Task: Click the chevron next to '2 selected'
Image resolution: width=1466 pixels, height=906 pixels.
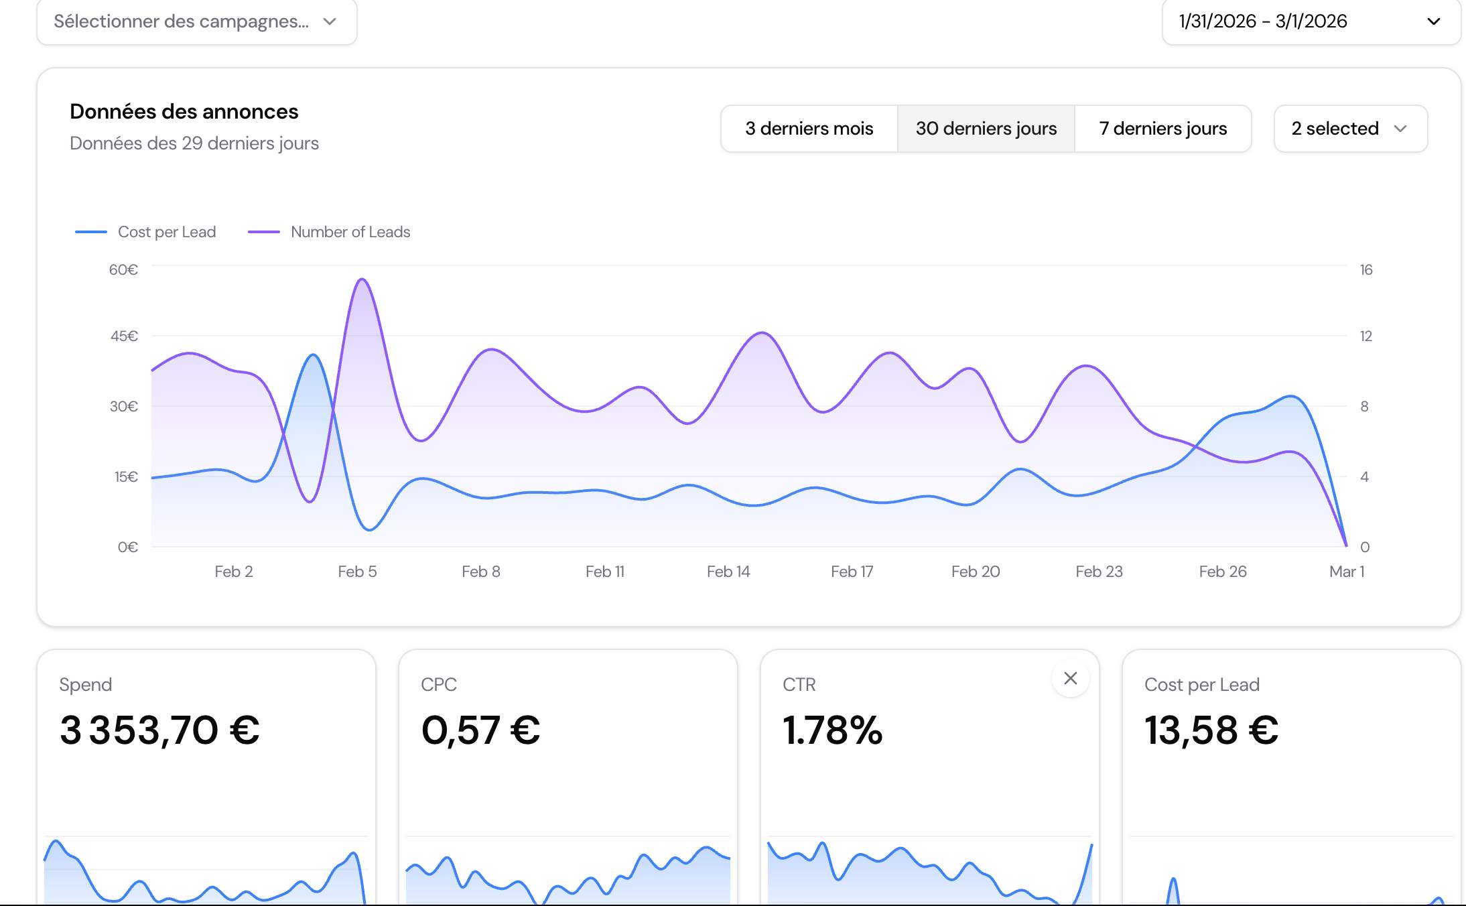Action: tap(1400, 129)
